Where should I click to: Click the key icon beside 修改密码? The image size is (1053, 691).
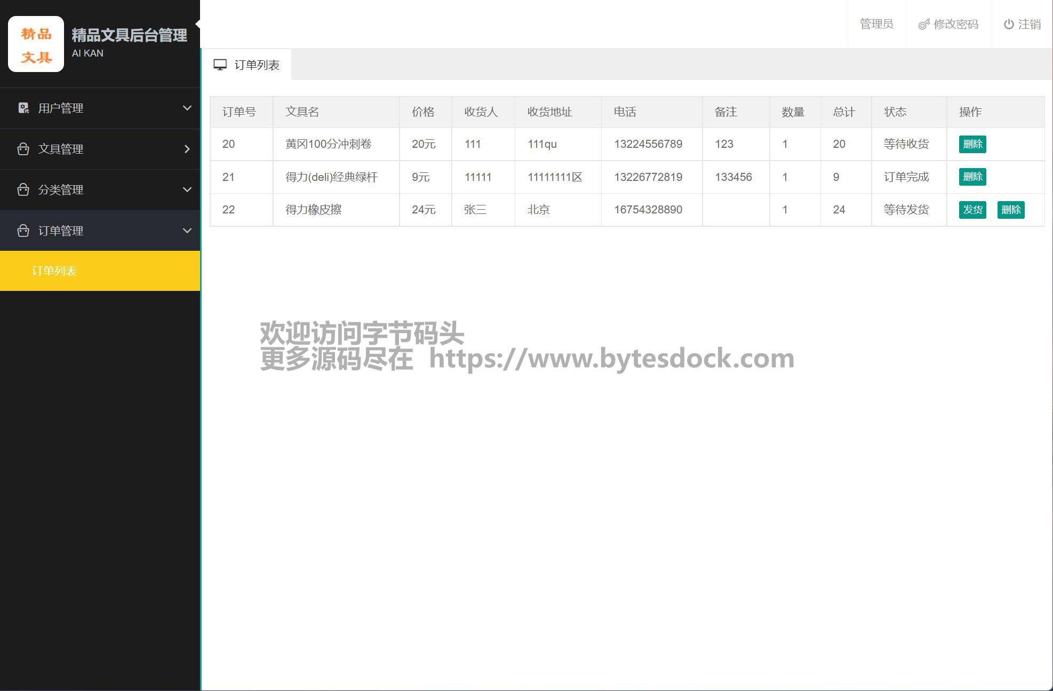coord(923,25)
